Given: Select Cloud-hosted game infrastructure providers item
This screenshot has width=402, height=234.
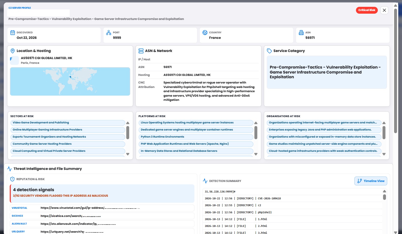Looking at the screenshot, I should point(324,151).
